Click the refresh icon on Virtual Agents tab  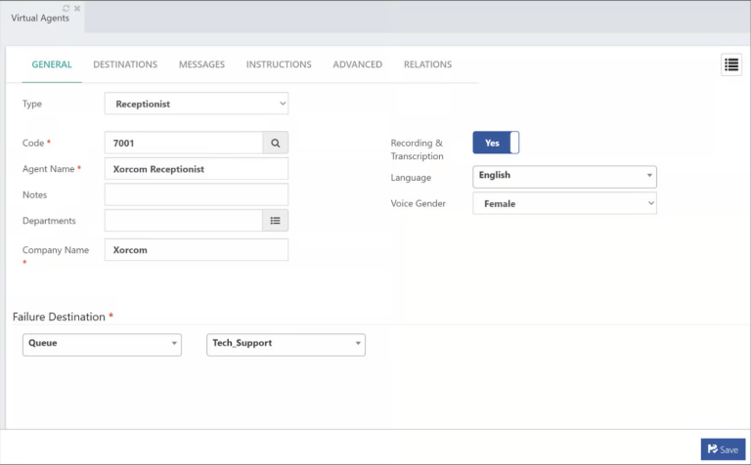tap(66, 8)
